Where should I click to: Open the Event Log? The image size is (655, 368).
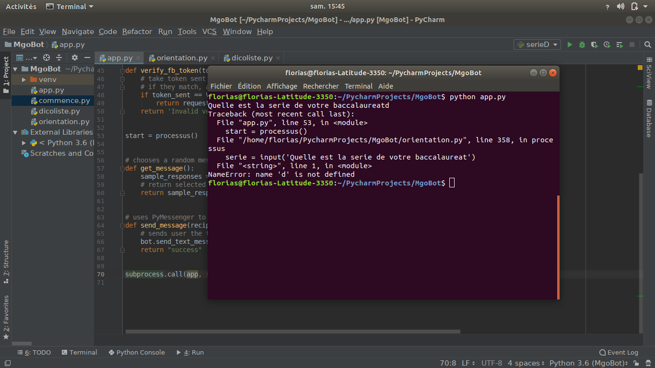[619, 352]
